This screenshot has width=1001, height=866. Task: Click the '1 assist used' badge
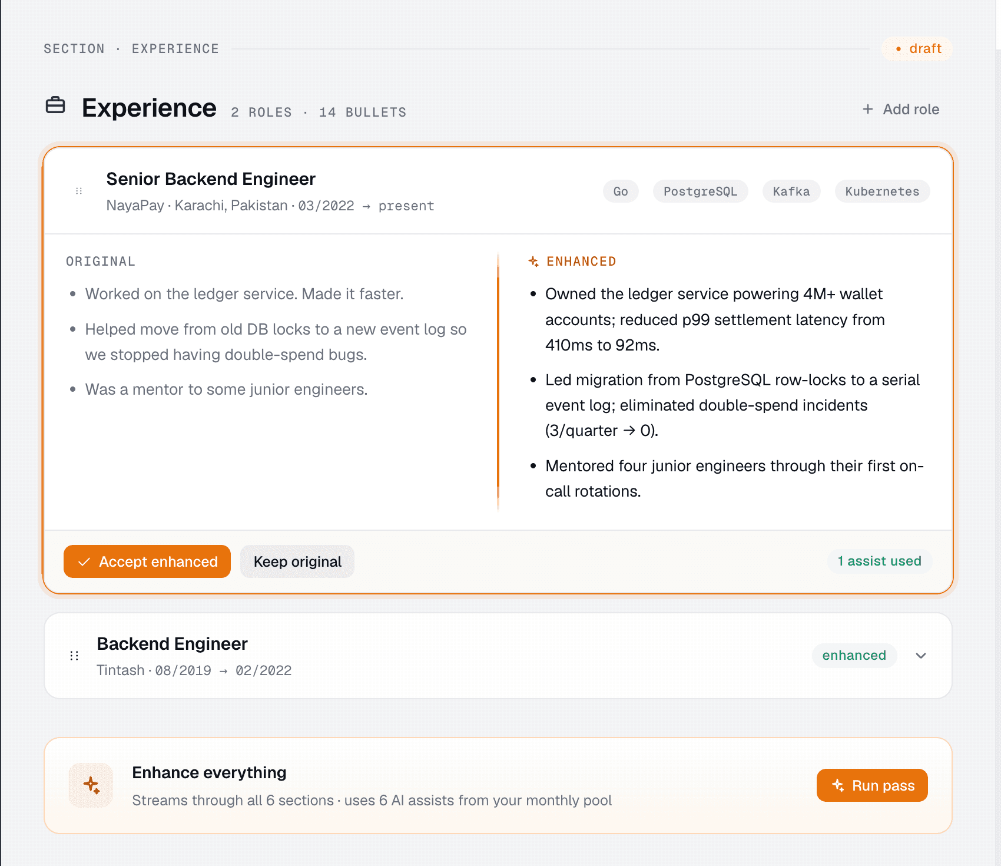(x=880, y=561)
